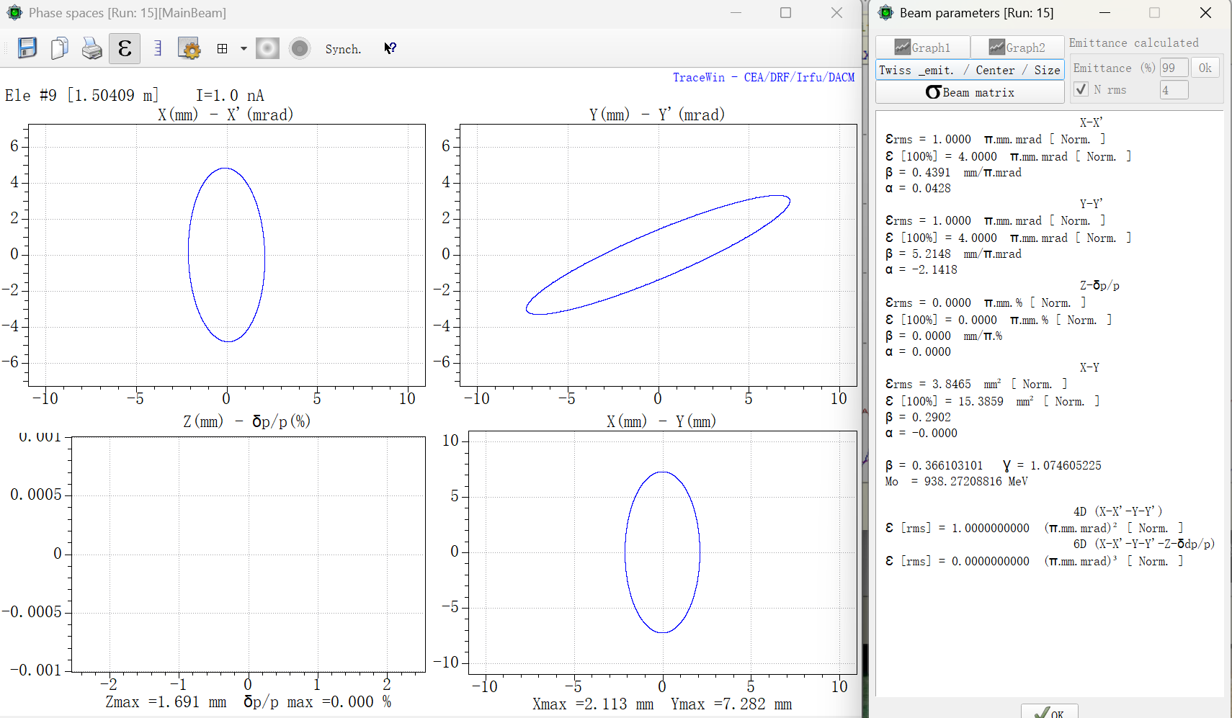
Task: Toggle the N rms checkbox
Action: pyautogui.click(x=1081, y=89)
